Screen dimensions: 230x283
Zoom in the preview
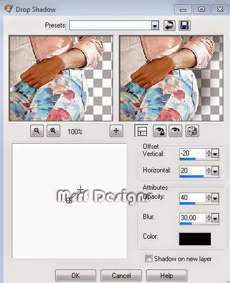[x=53, y=131]
